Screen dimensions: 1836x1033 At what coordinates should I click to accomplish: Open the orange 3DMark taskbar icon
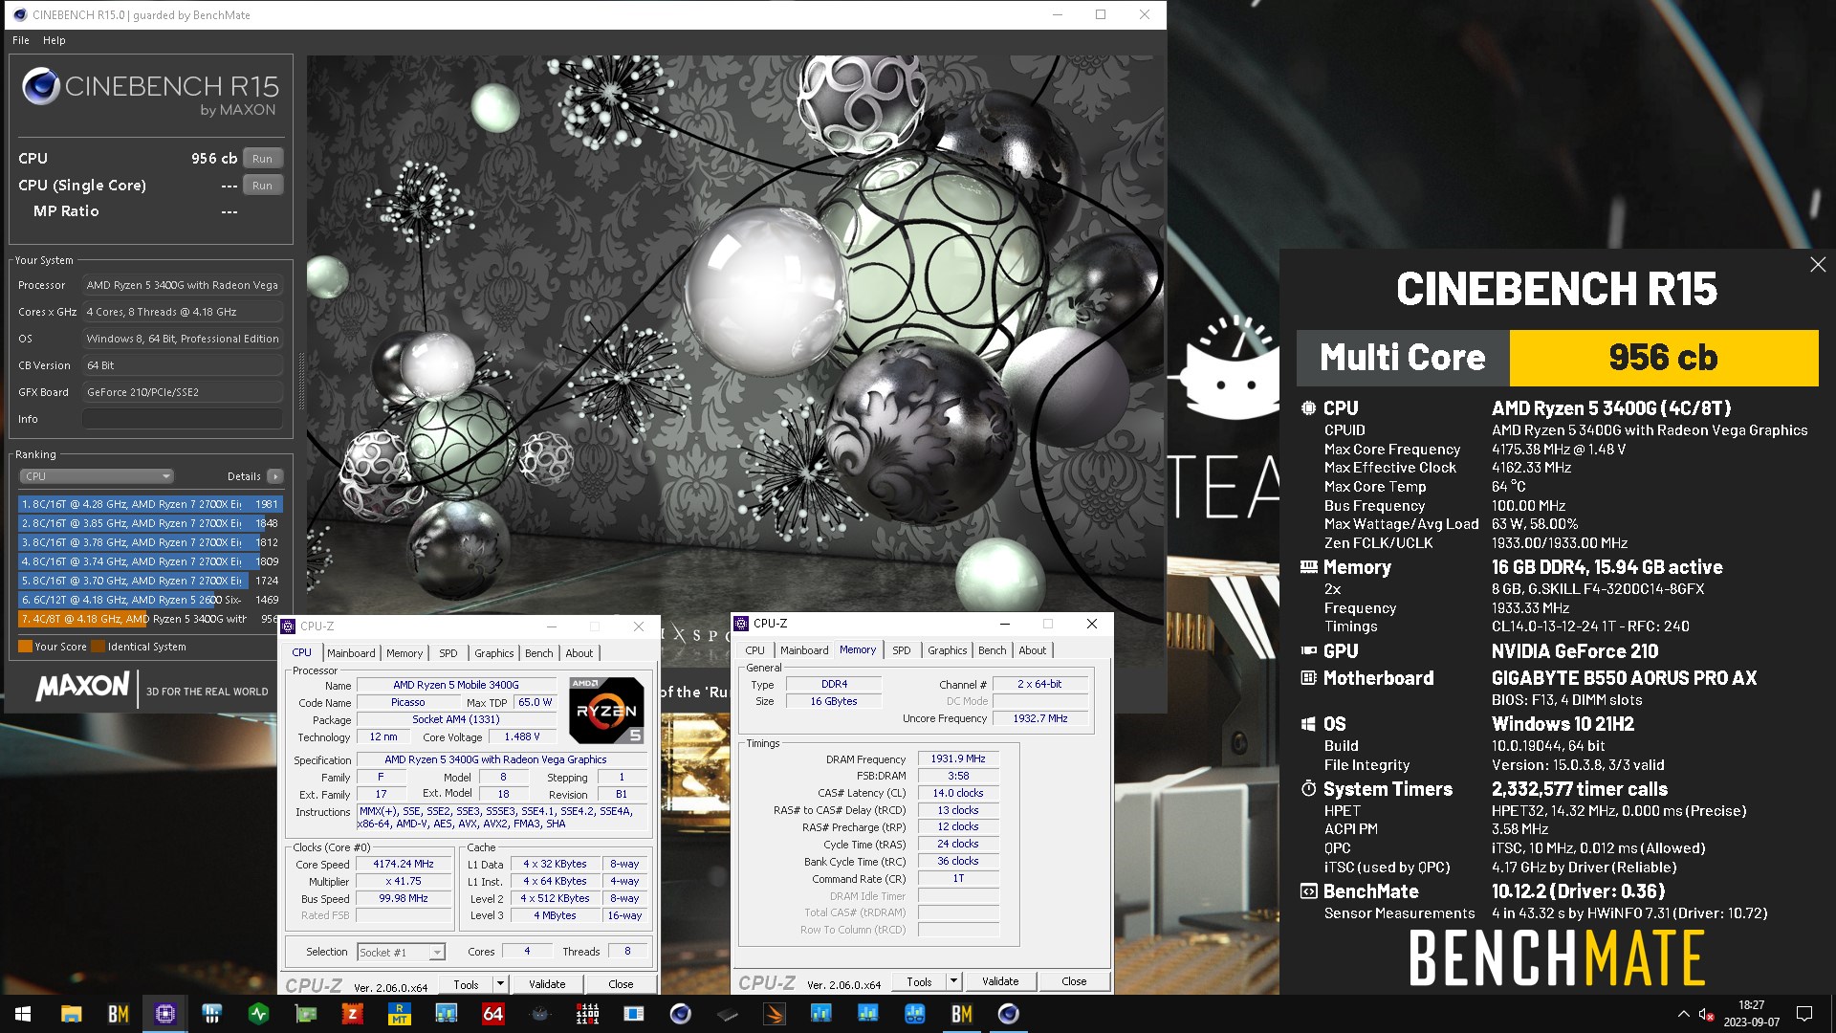coord(775,1014)
